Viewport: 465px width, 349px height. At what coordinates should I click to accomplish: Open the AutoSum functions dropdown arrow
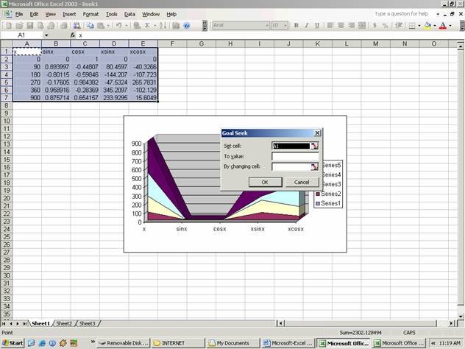click(x=155, y=26)
